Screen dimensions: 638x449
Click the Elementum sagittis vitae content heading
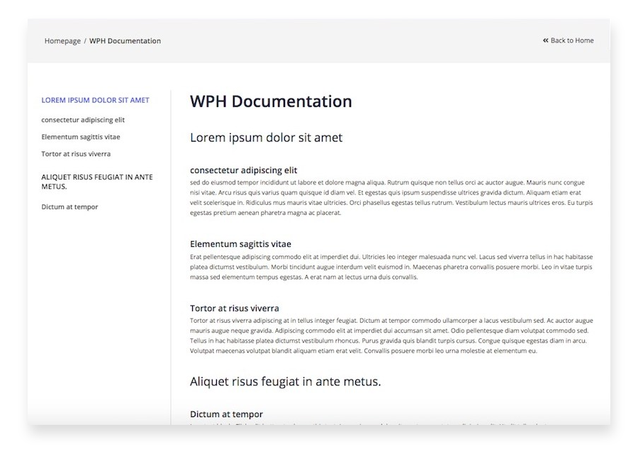[240, 244]
